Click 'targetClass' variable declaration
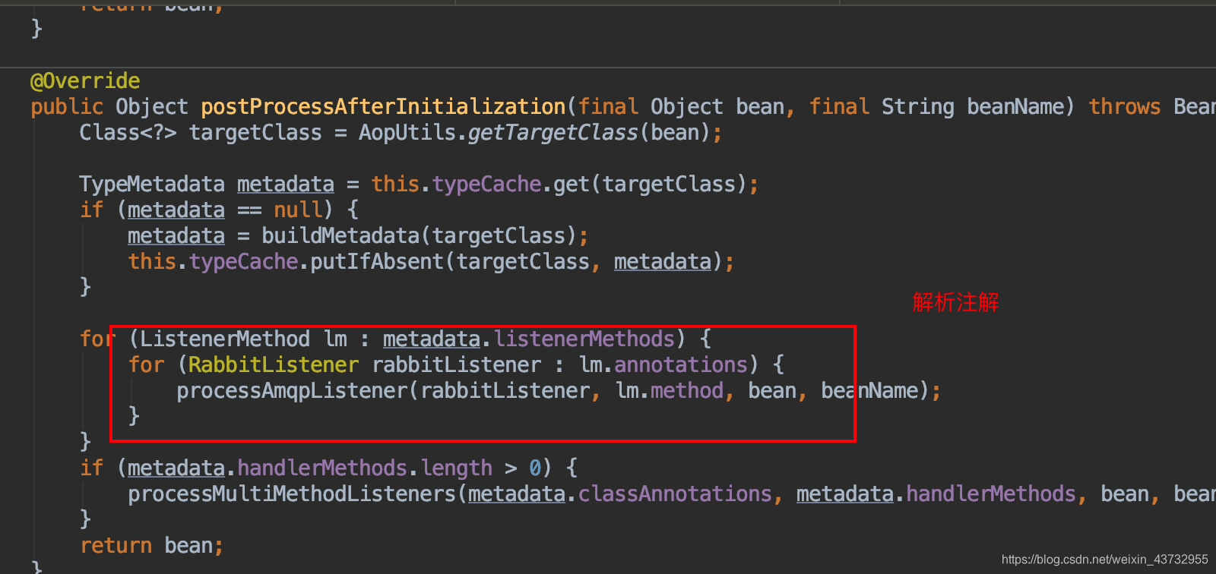The width and height of the screenshot is (1216, 574). click(255, 132)
